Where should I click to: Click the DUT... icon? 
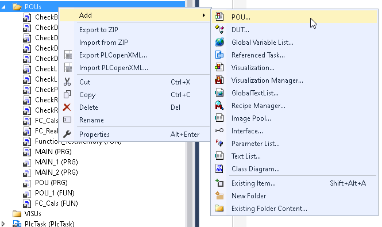coord(219,29)
